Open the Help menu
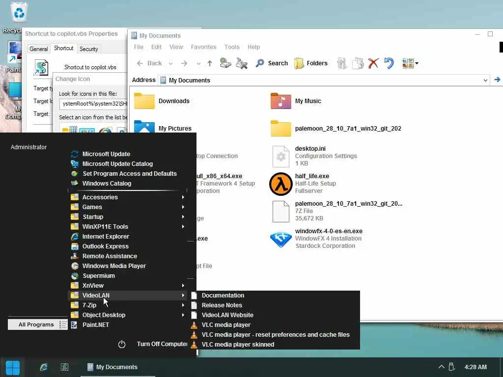The image size is (503, 377). tap(253, 47)
